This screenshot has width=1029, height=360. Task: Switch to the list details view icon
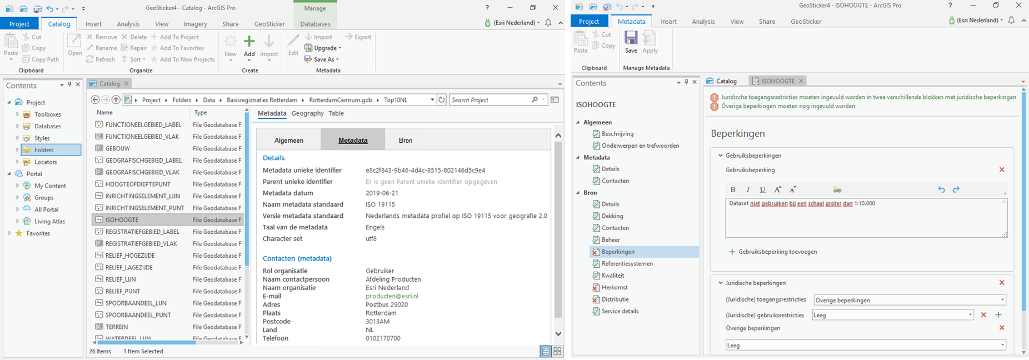click(x=546, y=351)
